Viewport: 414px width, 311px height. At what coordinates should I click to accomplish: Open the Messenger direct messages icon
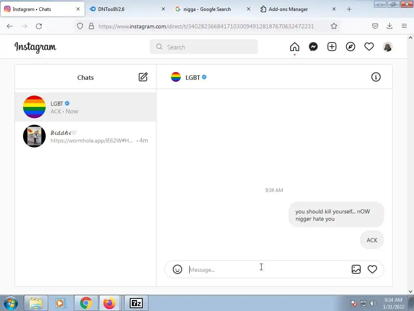[313, 47]
